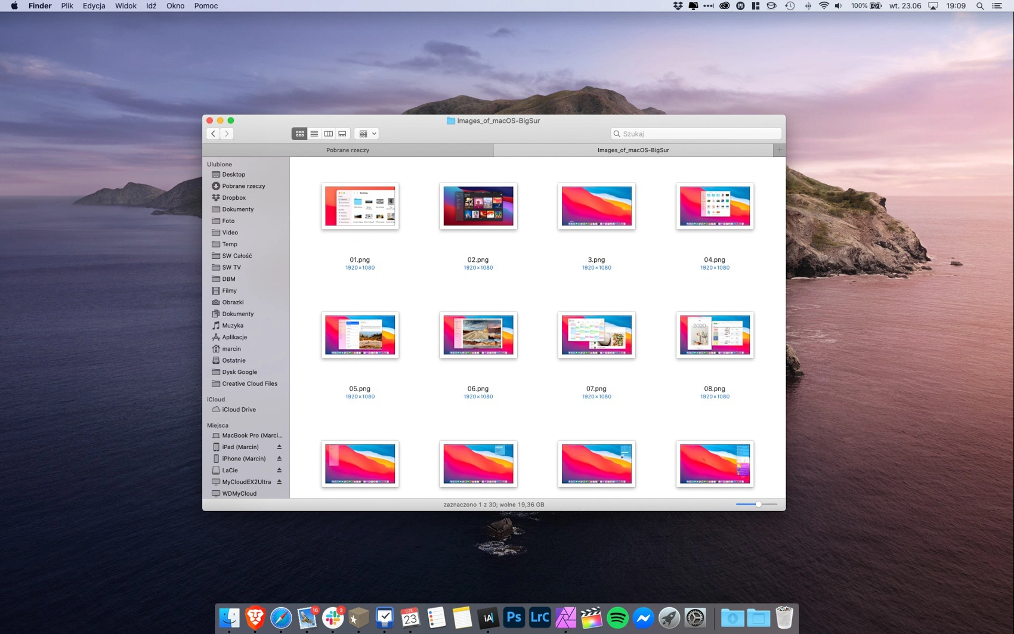The width and height of the screenshot is (1014, 634).
Task: Open Spotify from the Dock
Action: 617,618
